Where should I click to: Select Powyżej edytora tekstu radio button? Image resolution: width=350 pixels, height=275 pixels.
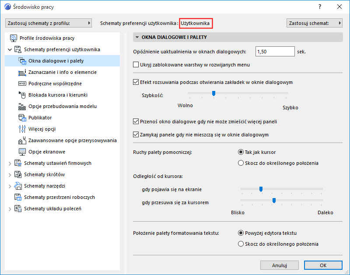click(x=241, y=233)
